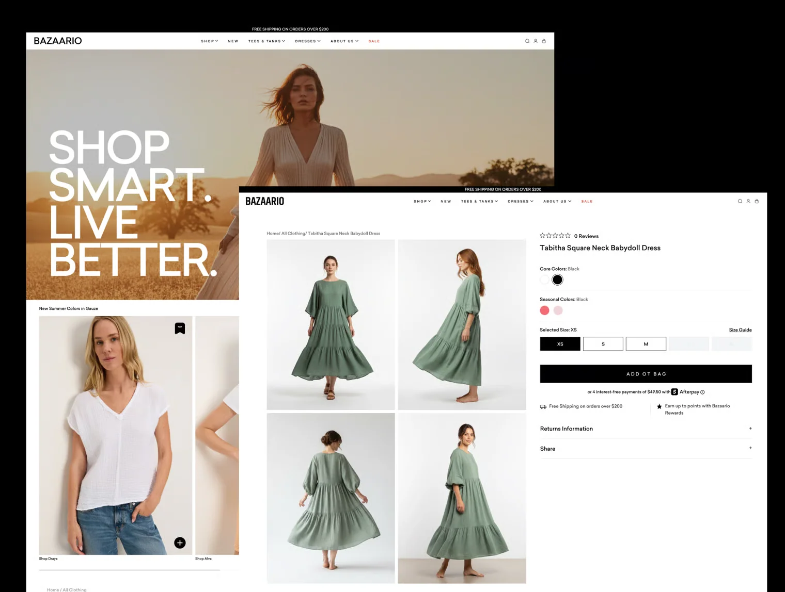This screenshot has height=592, width=785.
Task: Select size M
Action: pos(646,344)
